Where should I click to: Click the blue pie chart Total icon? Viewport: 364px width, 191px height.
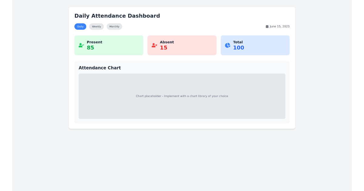coord(227,45)
